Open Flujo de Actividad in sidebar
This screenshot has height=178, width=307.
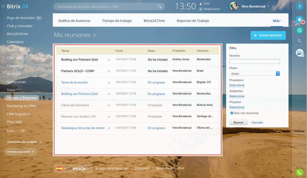click(21, 18)
